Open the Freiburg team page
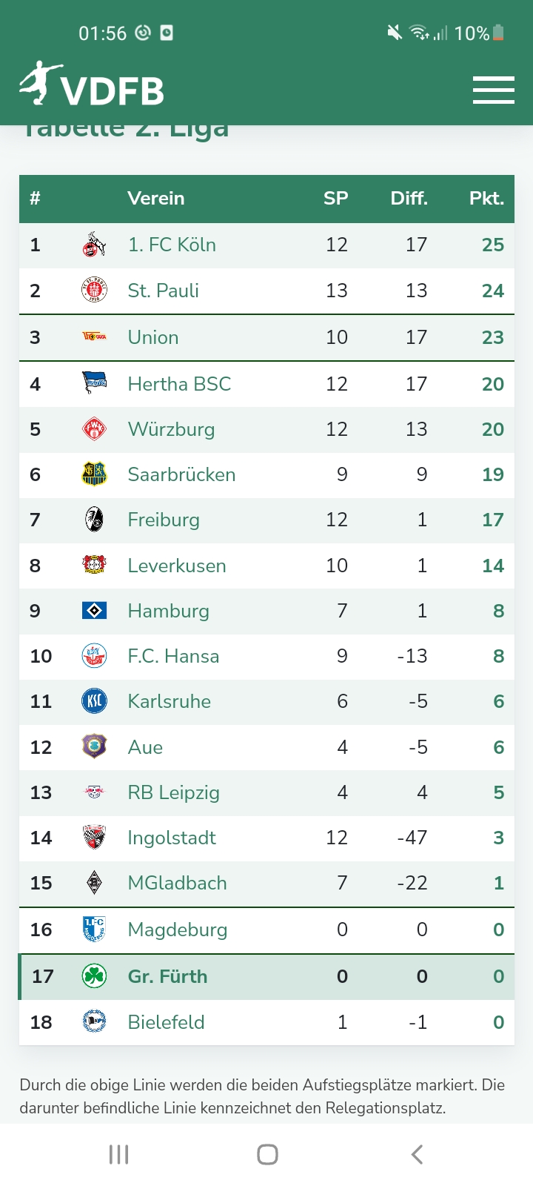This screenshot has width=533, height=1186. click(x=164, y=520)
